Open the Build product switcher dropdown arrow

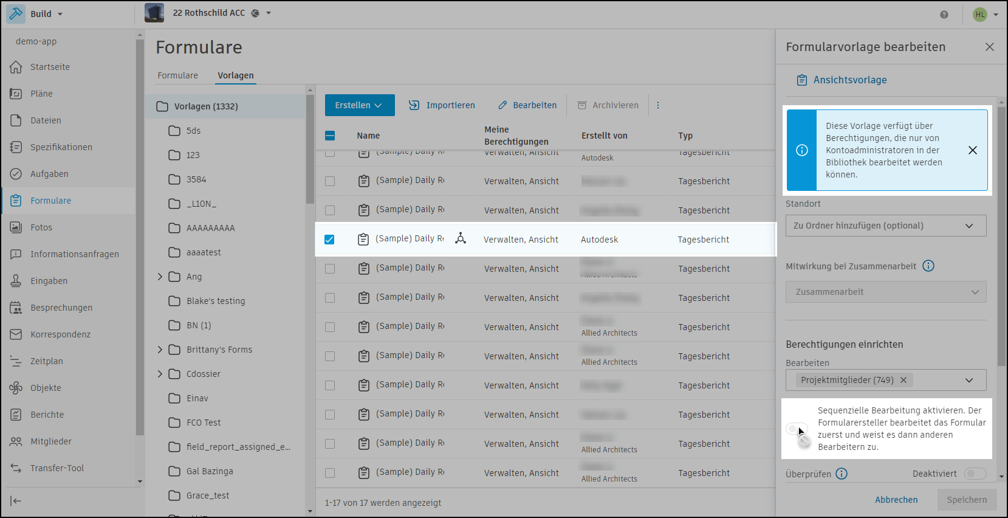click(60, 14)
